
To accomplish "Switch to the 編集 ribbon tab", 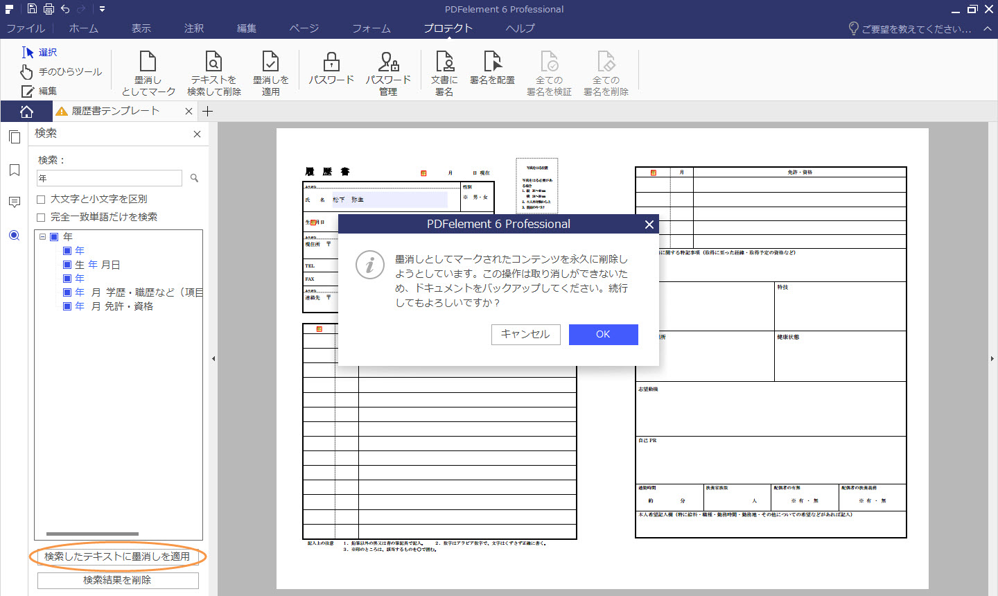I will pyautogui.click(x=247, y=28).
